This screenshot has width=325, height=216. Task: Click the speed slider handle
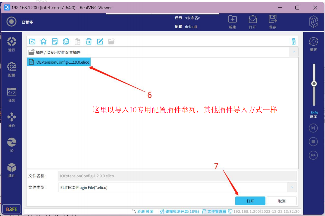314,84
